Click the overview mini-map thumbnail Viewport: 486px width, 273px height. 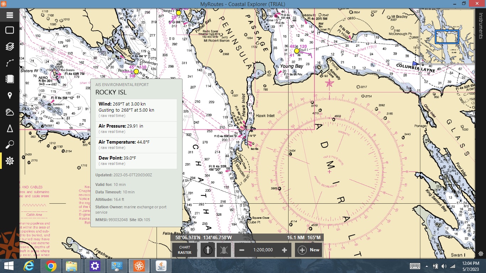click(x=447, y=36)
